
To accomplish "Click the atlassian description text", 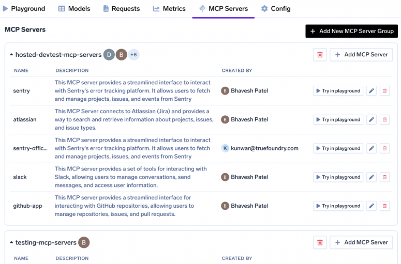I will point(134,119).
